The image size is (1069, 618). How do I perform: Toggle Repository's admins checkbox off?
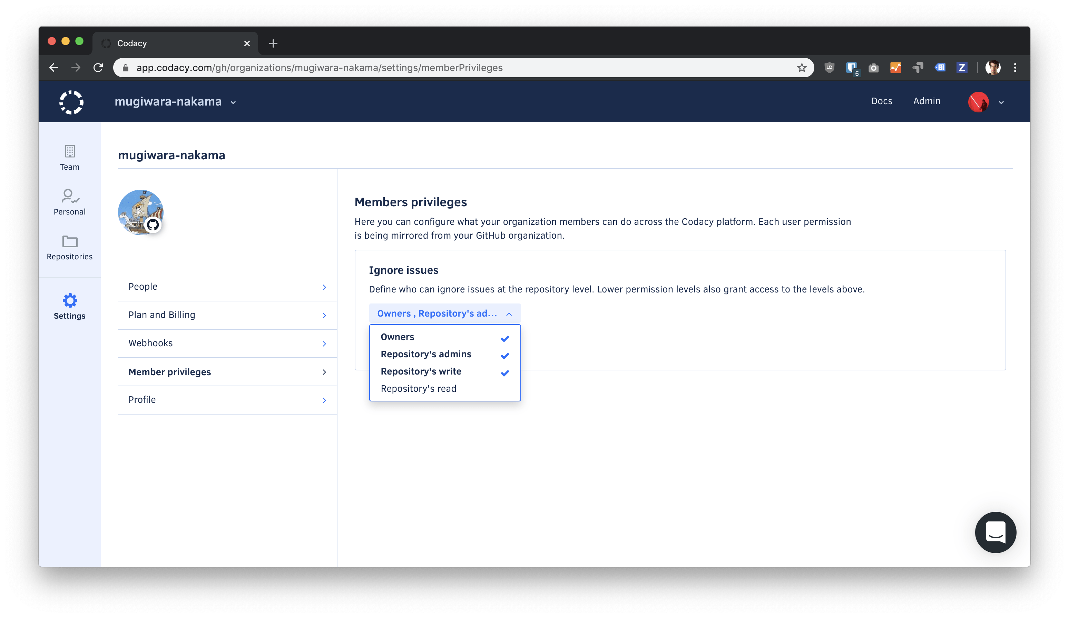tap(505, 355)
